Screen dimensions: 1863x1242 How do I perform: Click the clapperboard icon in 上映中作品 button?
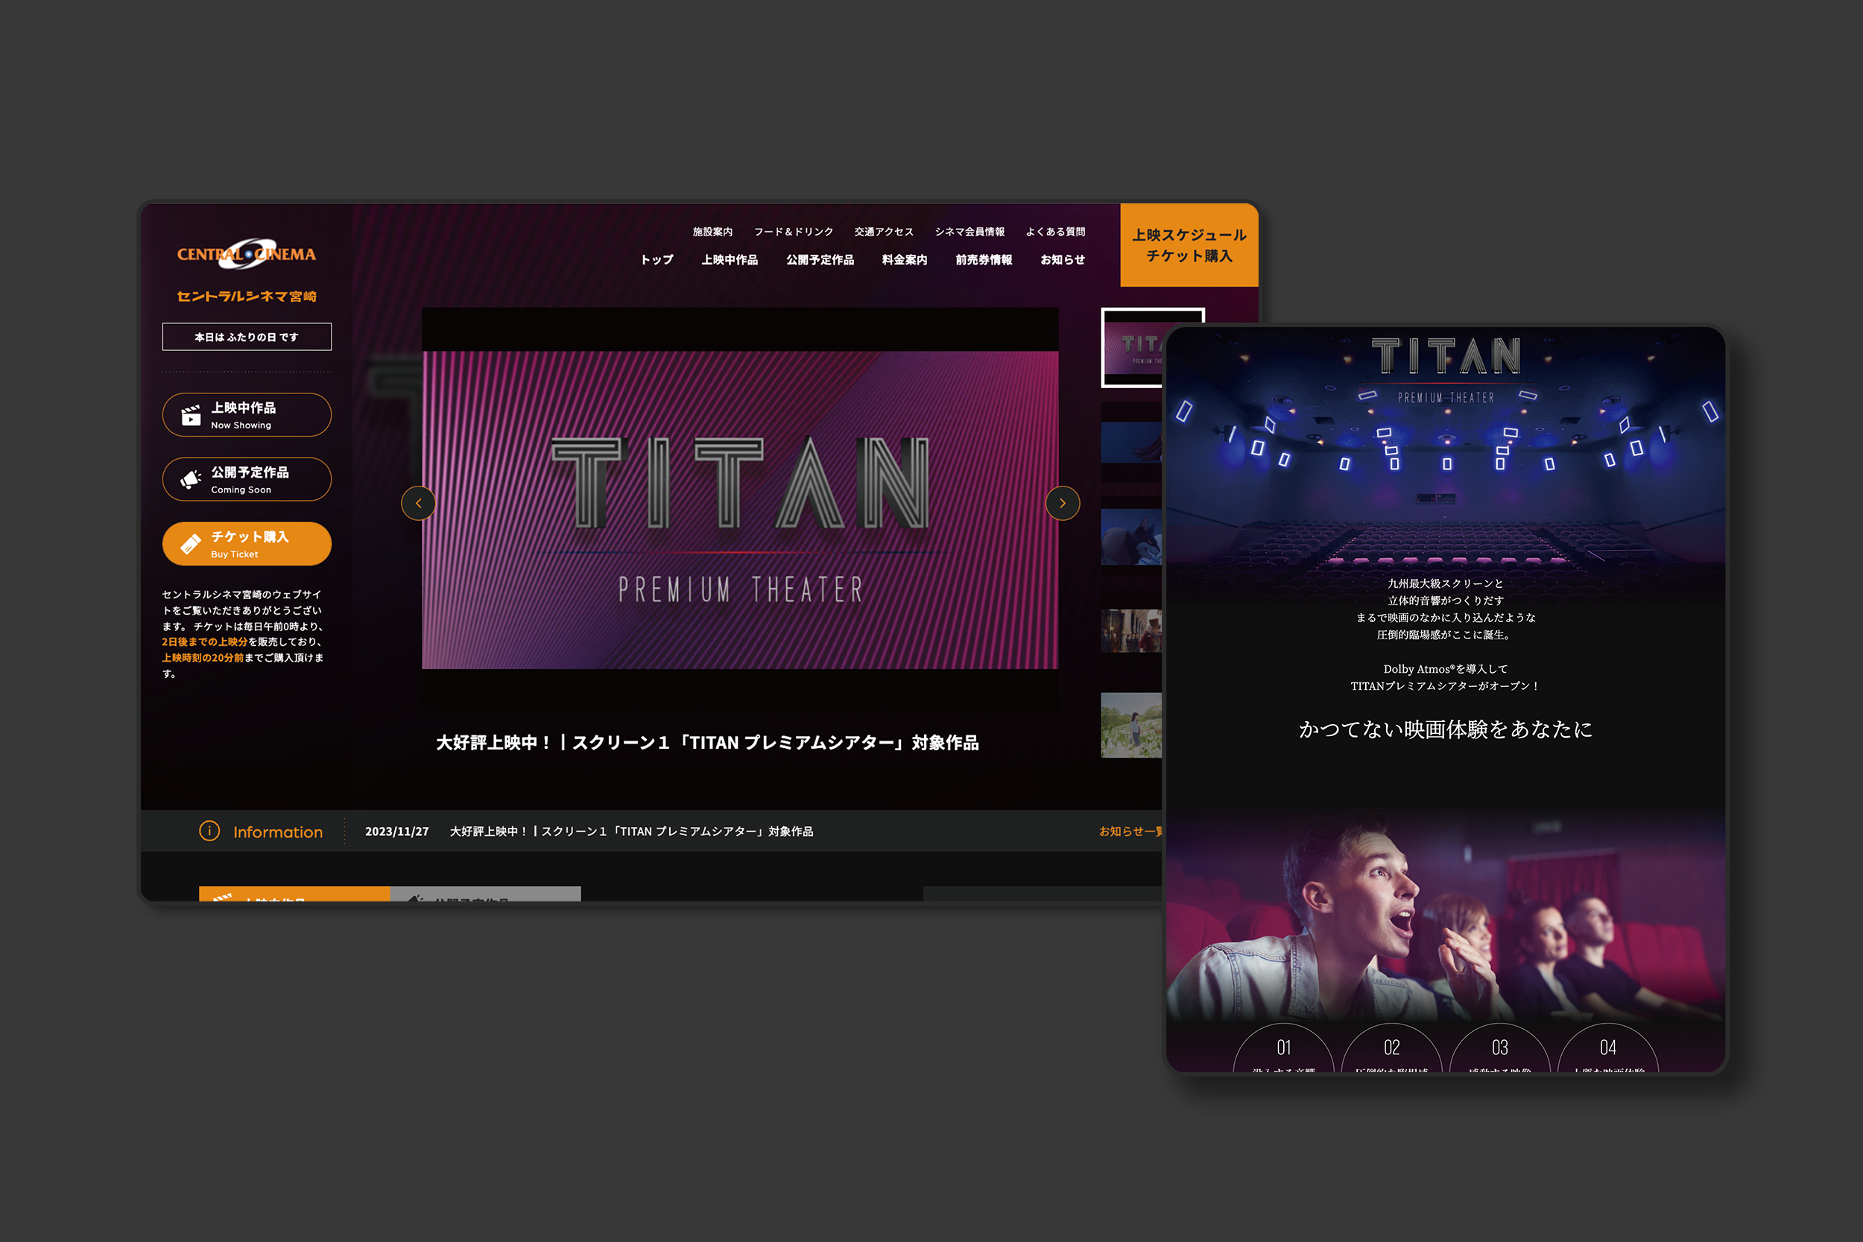tap(191, 415)
